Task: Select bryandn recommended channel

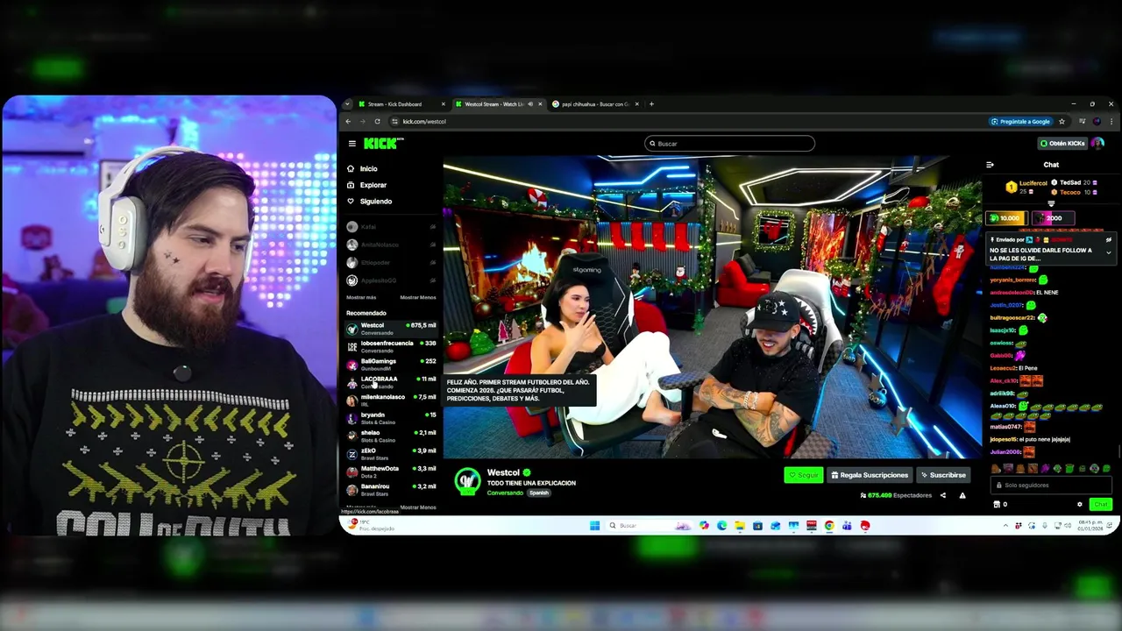Action: (391, 418)
